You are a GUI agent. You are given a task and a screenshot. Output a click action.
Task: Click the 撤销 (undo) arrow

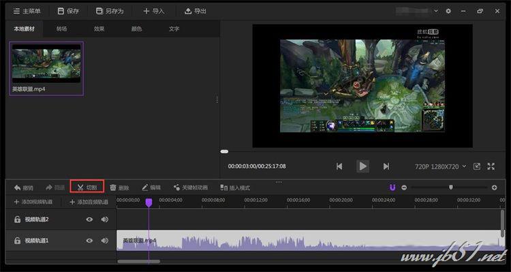coord(22,187)
